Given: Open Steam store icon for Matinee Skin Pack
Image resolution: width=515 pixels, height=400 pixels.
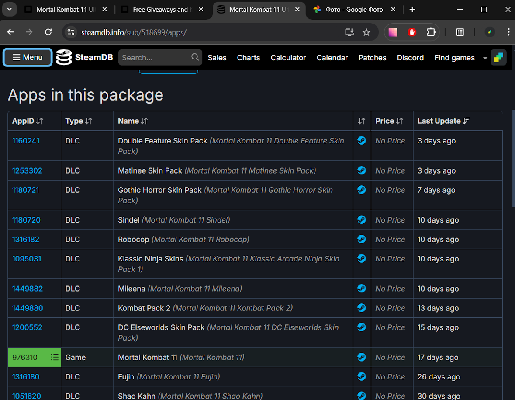Looking at the screenshot, I should 362,170.
